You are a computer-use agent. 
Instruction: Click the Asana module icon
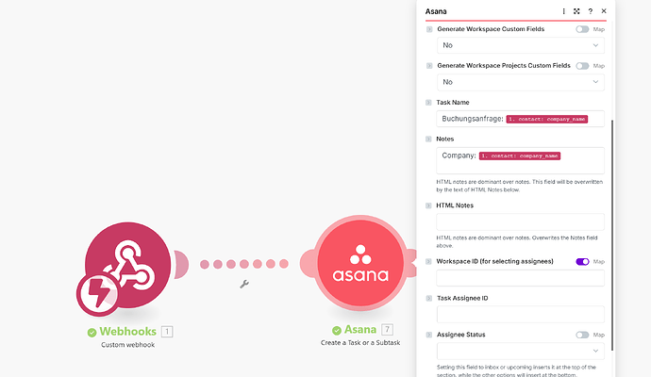coord(359,265)
